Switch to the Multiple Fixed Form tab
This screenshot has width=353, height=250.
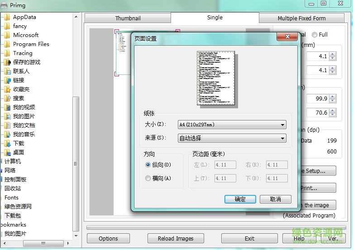tap(301, 18)
